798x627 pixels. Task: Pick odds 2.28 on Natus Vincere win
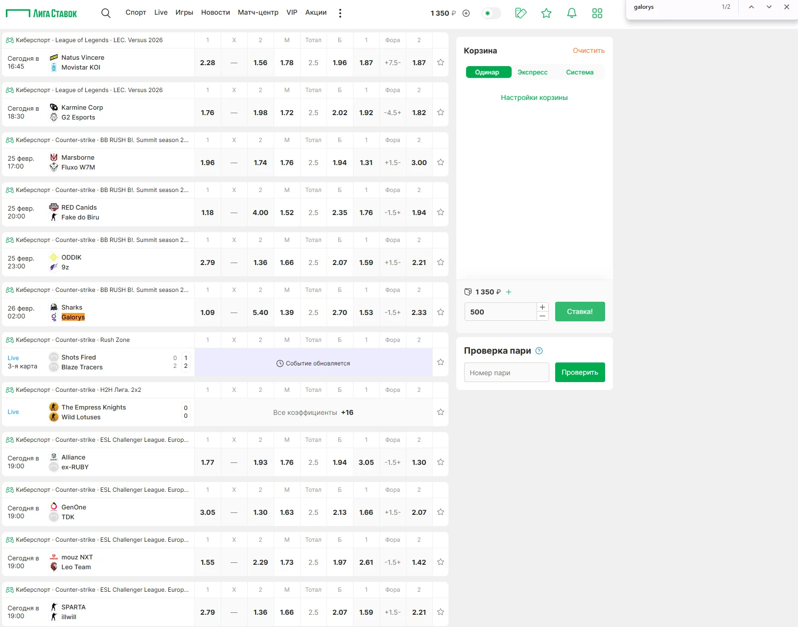[x=208, y=63]
